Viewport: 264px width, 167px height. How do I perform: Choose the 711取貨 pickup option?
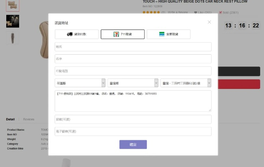[x=123, y=34]
